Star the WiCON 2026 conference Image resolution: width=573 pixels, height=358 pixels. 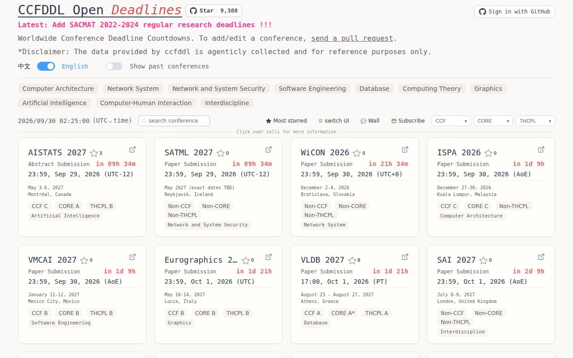[x=357, y=153]
